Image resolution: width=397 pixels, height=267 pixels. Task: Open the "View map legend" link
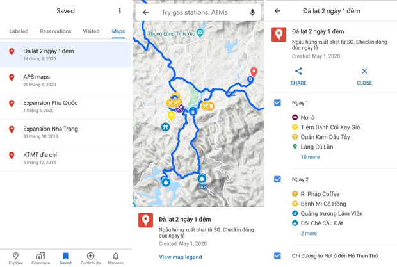click(181, 257)
